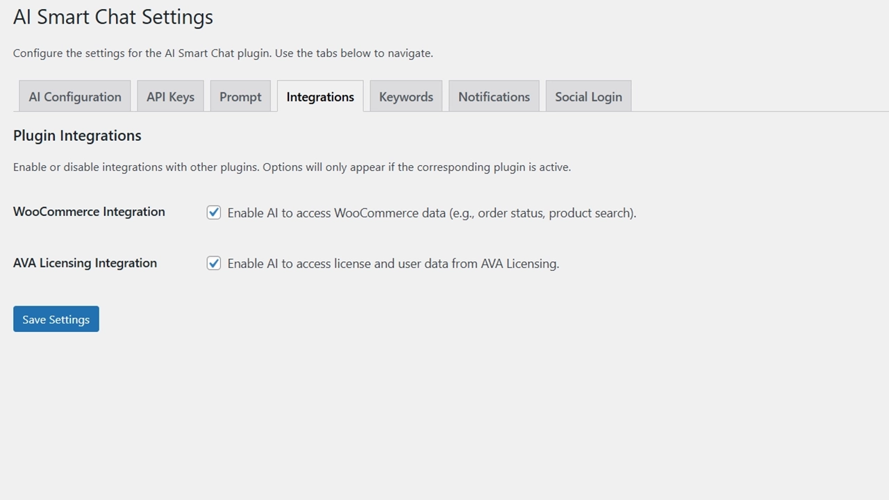Click the 'Configure the settings' intro paragraph
Screen dimensions: 889x500
pyautogui.click(x=223, y=53)
